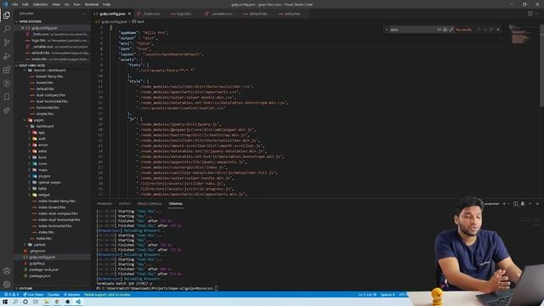Open gulpfile.js in the file tree

(x=37, y=263)
